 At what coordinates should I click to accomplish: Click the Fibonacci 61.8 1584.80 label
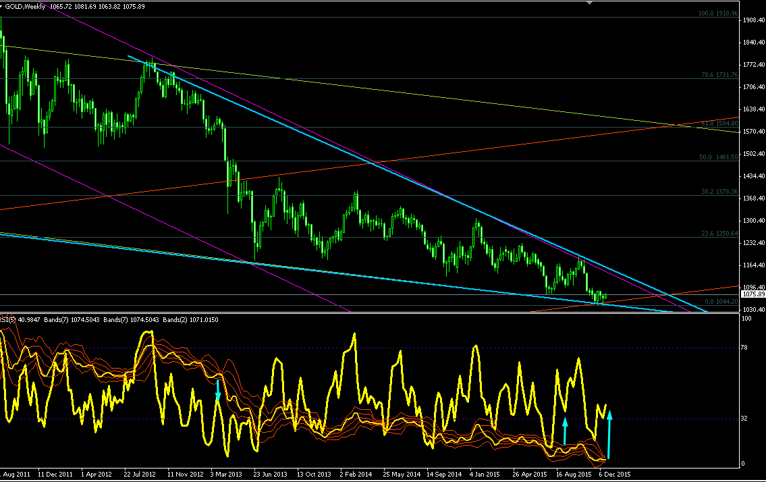pyautogui.click(x=719, y=123)
